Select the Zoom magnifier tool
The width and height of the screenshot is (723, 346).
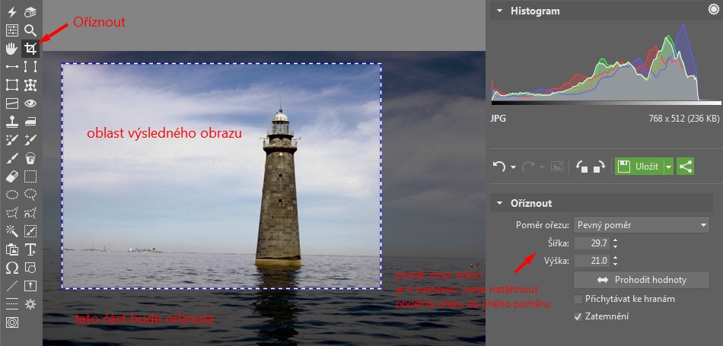(30, 30)
